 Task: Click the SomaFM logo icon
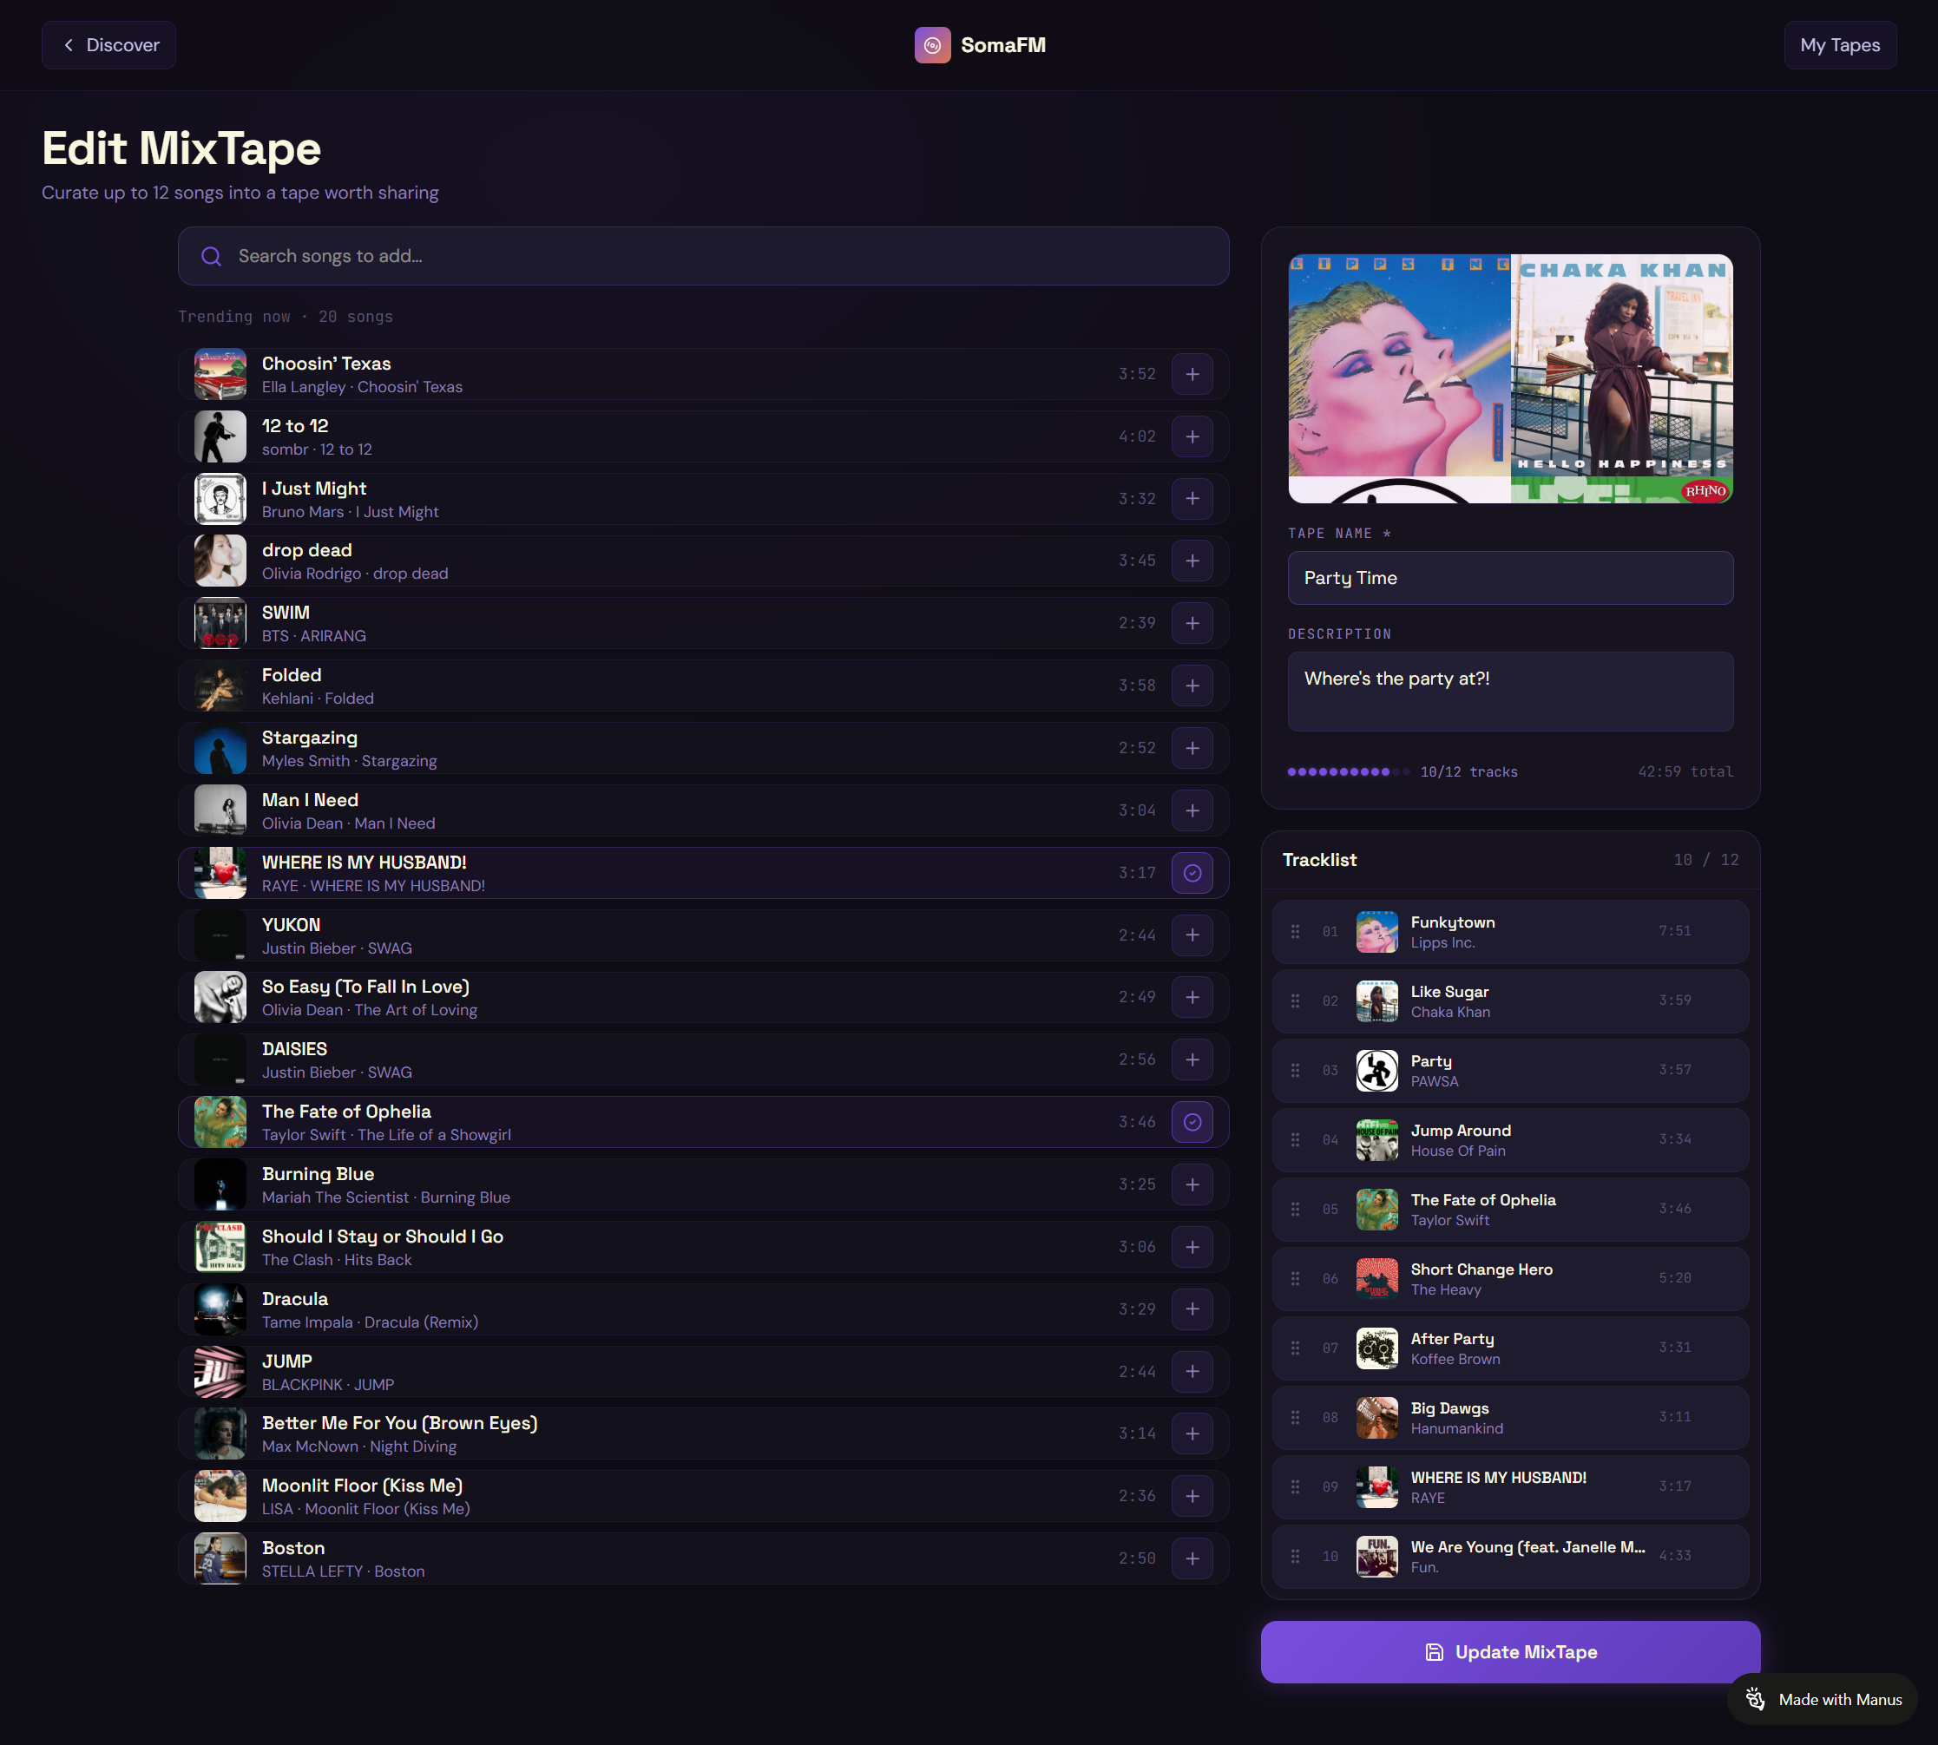(x=932, y=45)
